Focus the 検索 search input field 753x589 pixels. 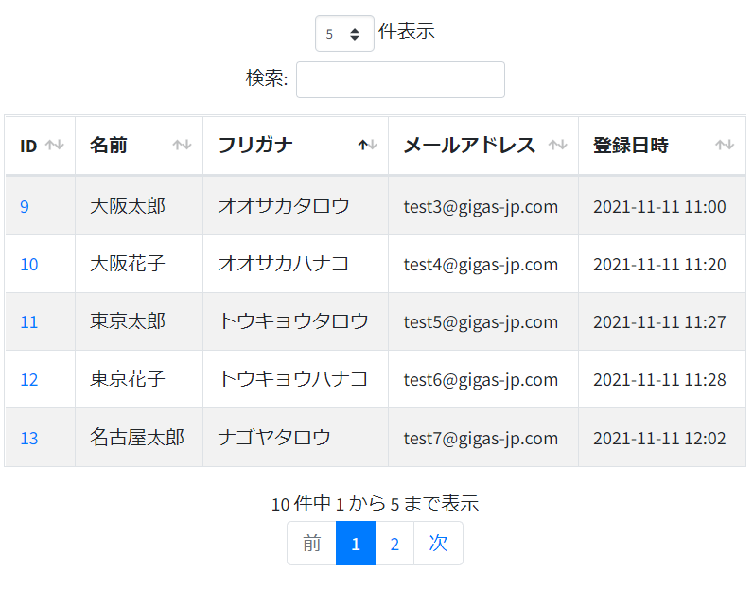(400, 79)
